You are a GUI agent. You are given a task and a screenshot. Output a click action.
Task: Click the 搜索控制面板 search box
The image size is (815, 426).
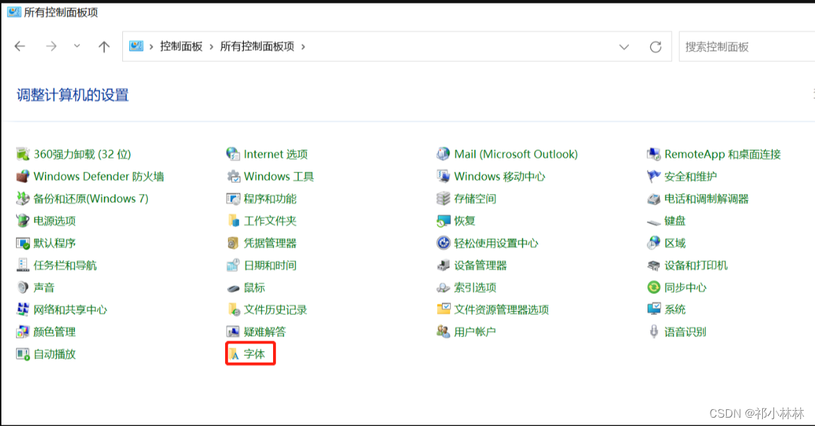[x=746, y=47]
